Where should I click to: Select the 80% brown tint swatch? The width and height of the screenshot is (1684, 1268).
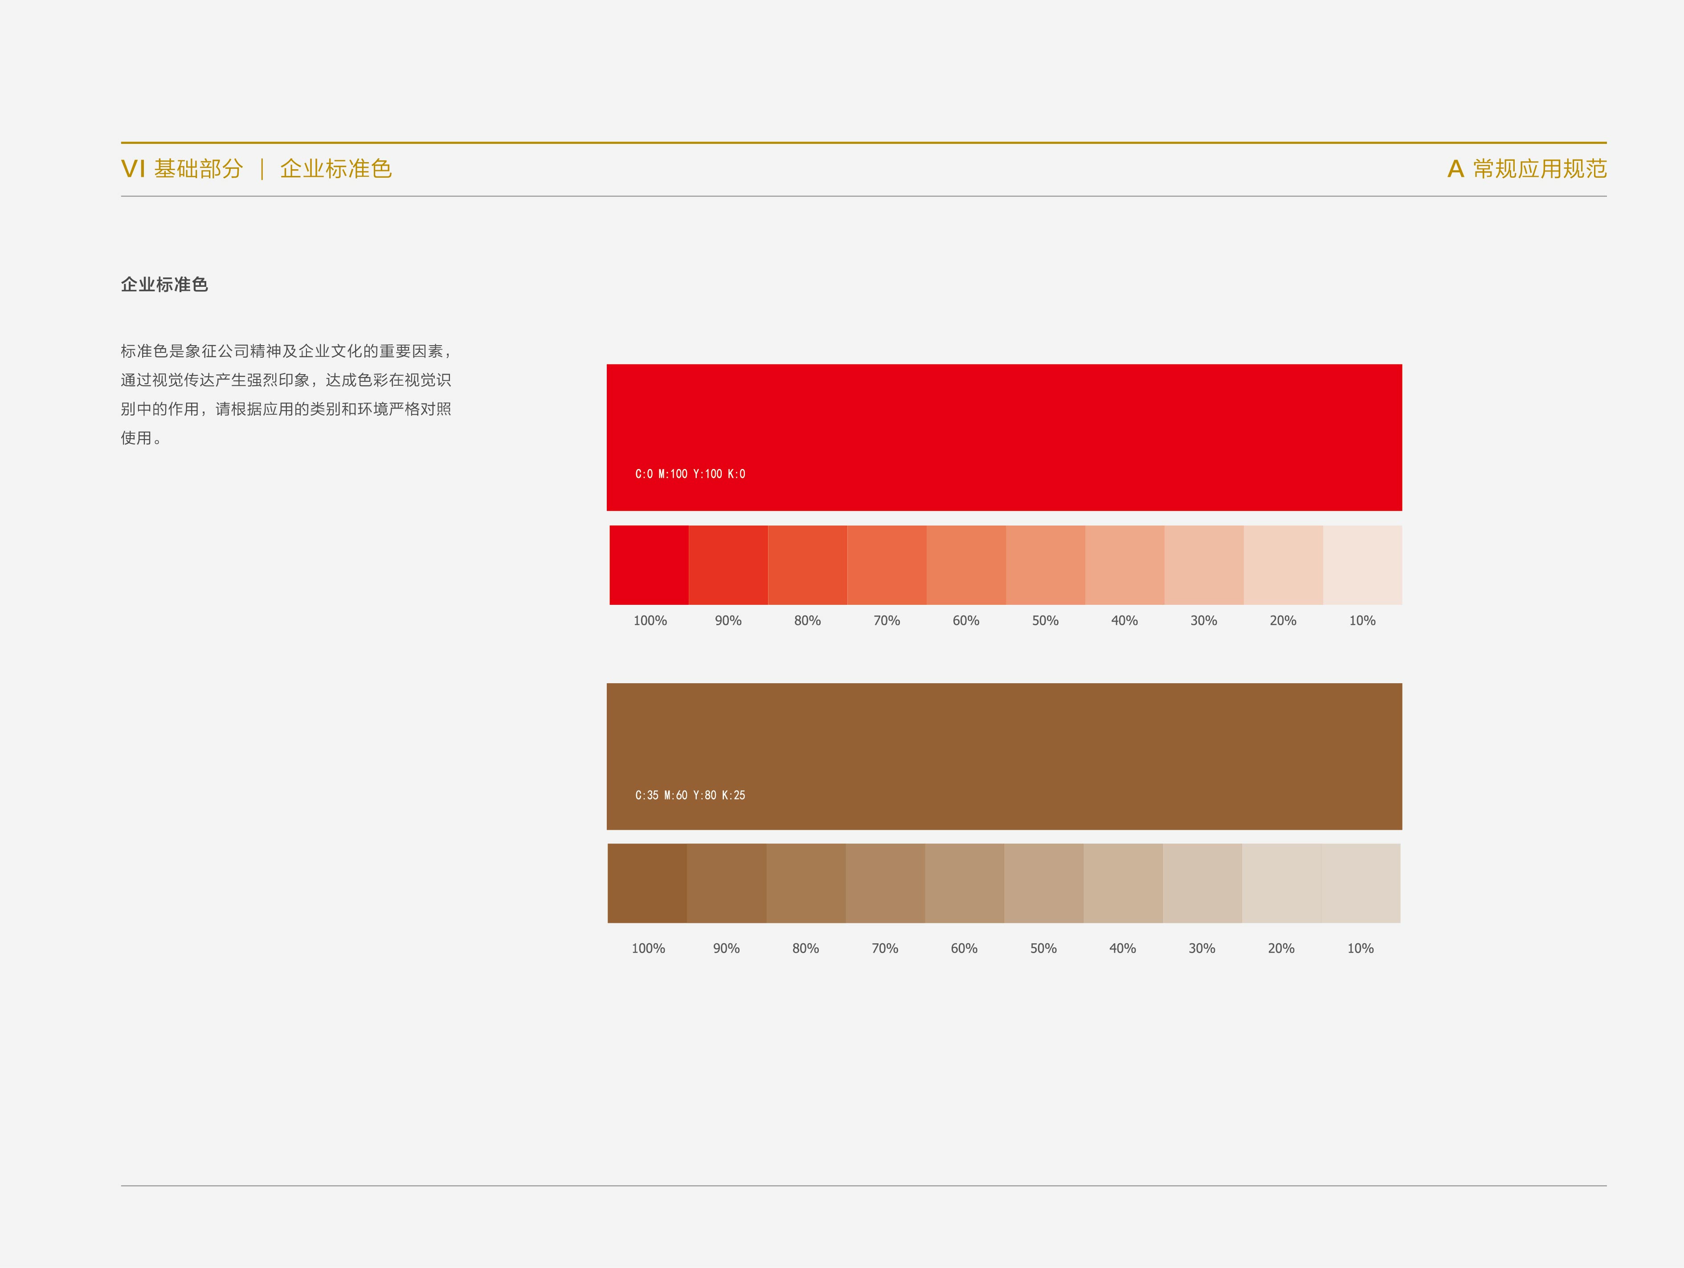(805, 883)
